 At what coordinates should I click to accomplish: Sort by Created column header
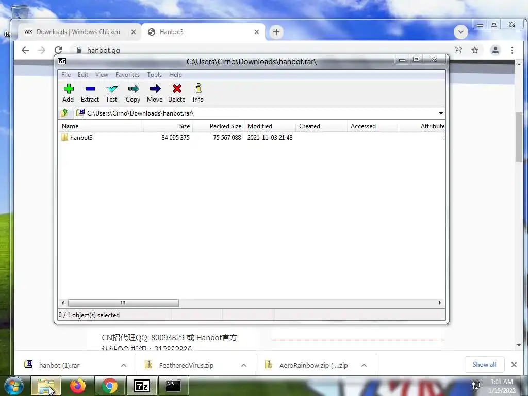[x=321, y=126]
